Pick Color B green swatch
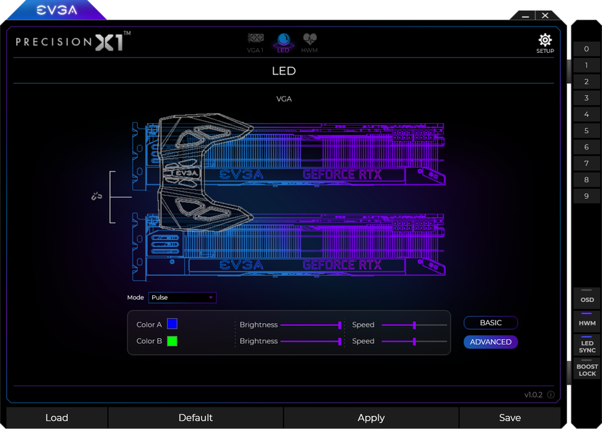Screen dimensions: 602x429 (x=172, y=341)
